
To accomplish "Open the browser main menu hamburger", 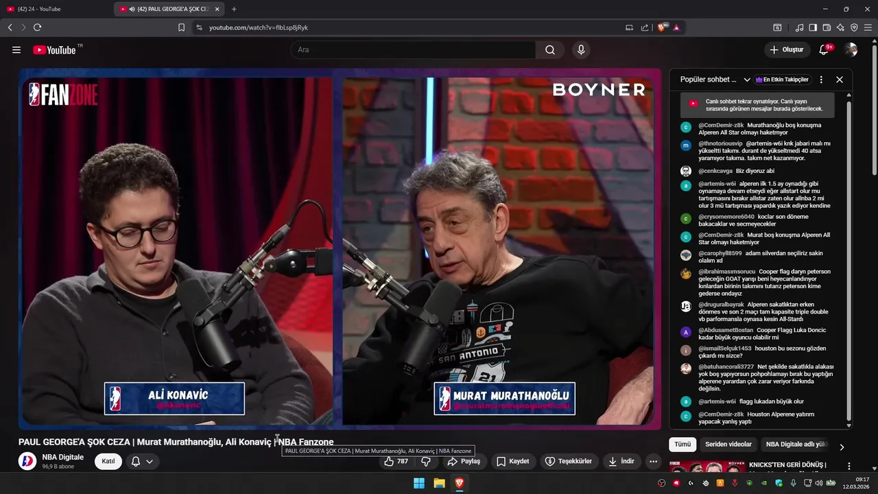I will coord(868,27).
